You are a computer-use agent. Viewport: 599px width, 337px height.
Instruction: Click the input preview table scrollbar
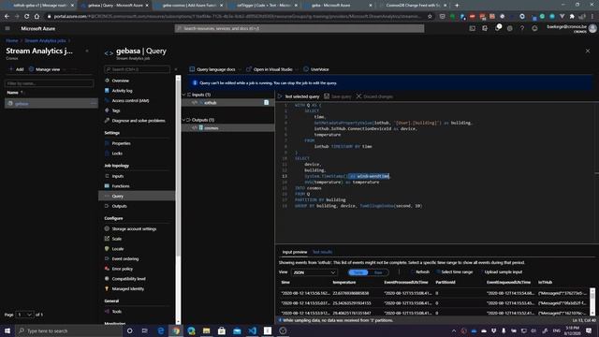pos(592,301)
